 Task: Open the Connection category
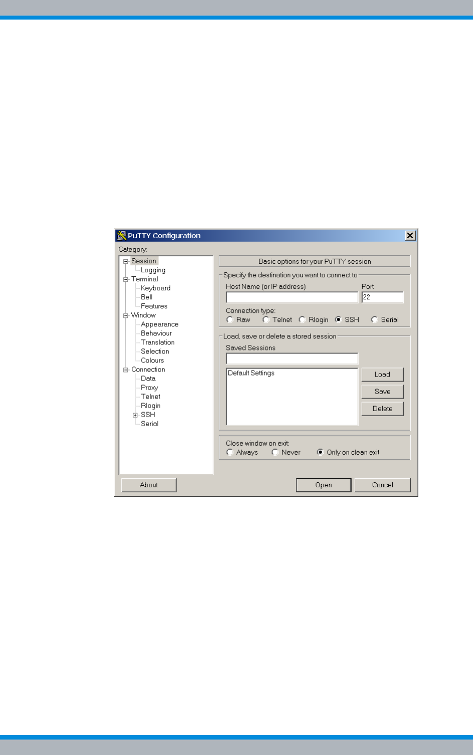click(x=148, y=369)
